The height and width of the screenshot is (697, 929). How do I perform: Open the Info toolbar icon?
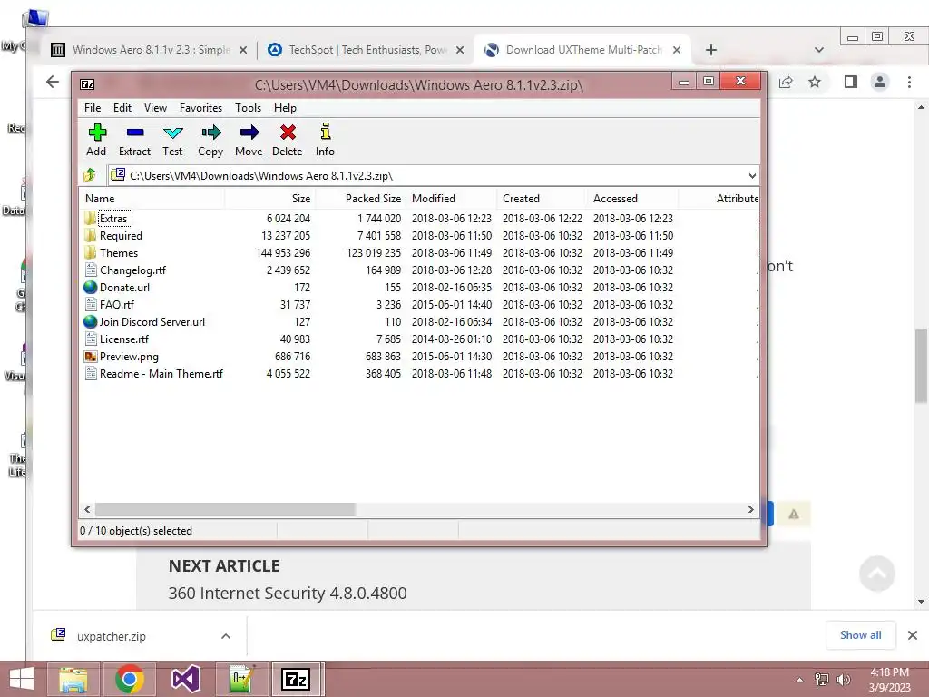point(326,132)
